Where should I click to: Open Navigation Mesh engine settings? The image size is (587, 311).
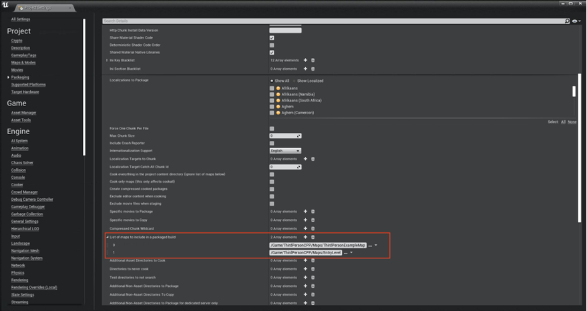click(25, 251)
